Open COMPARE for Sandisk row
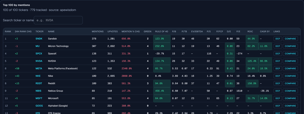The height and width of the screenshot is (114, 304). click(x=290, y=39)
